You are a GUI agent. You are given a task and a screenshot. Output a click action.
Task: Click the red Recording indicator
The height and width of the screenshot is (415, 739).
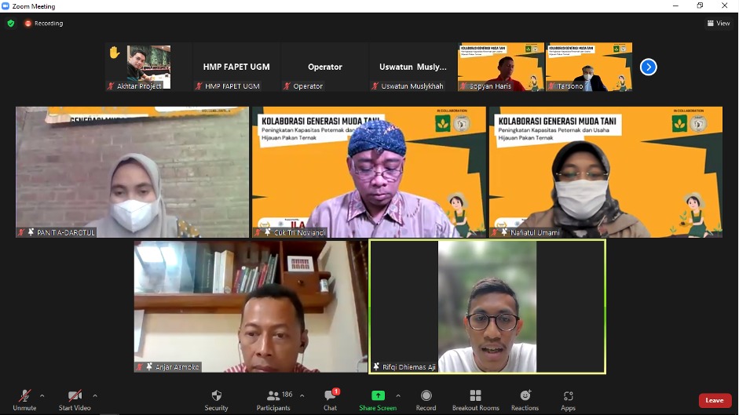tap(44, 23)
